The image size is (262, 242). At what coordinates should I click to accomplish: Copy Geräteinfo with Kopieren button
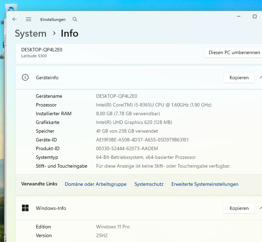(239, 78)
